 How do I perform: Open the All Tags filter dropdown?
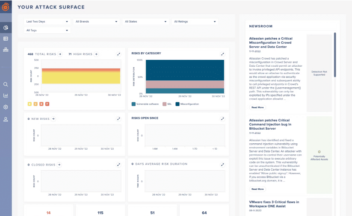pos(47,30)
